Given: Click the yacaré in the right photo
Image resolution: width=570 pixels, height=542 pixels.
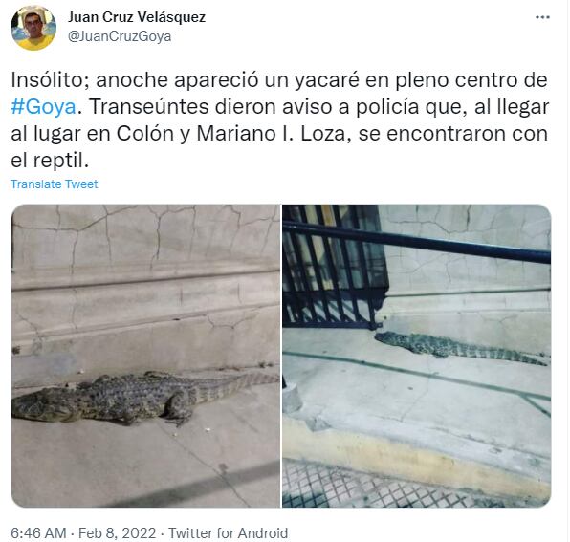Looking at the screenshot, I should (x=460, y=348).
